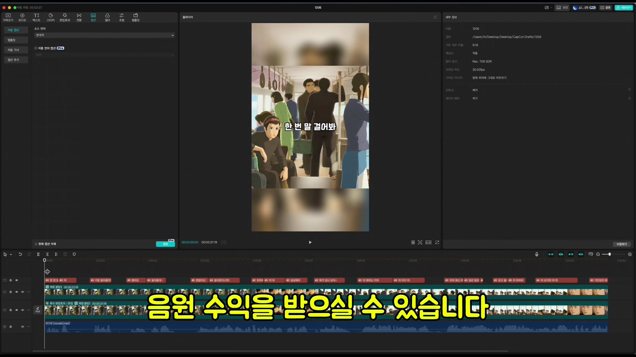This screenshot has width=636, height=357.
Task: Enable the 이중 언어 캡션 checkbox
Action: click(36, 48)
